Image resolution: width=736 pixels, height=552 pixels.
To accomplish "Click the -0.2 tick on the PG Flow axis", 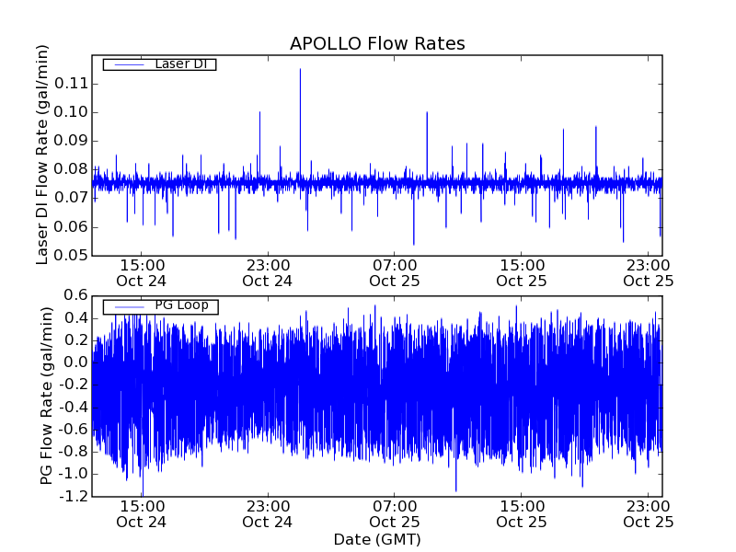I will (x=74, y=385).
